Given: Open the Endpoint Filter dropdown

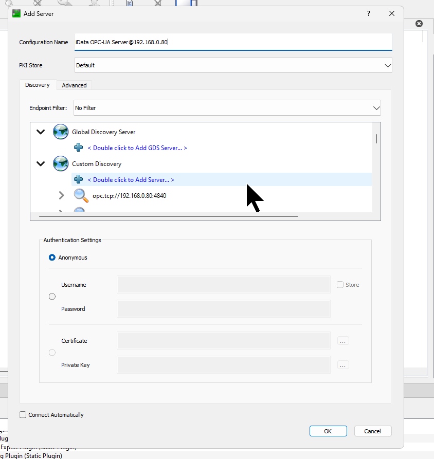Looking at the screenshot, I should (227, 108).
